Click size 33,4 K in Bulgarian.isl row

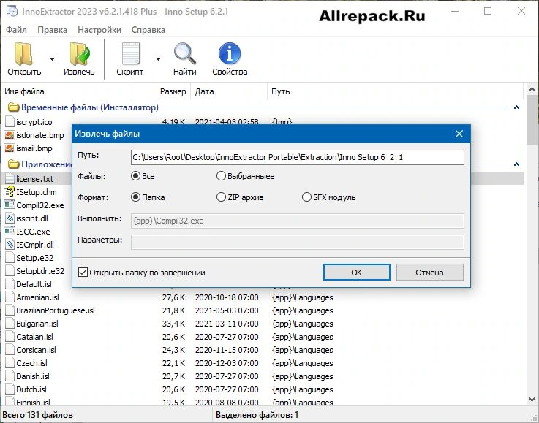pyautogui.click(x=173, y=324)
